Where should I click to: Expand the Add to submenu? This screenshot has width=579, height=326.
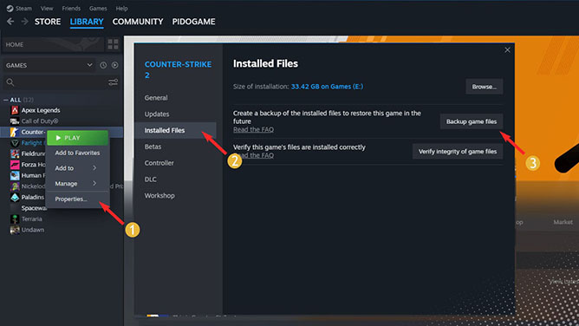tap(77, 168)
